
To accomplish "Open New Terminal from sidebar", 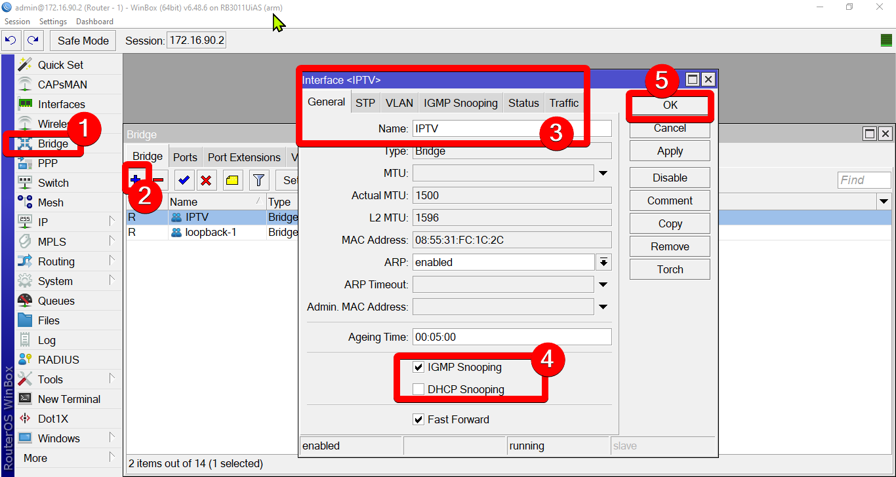I will (x=69, y=399).
